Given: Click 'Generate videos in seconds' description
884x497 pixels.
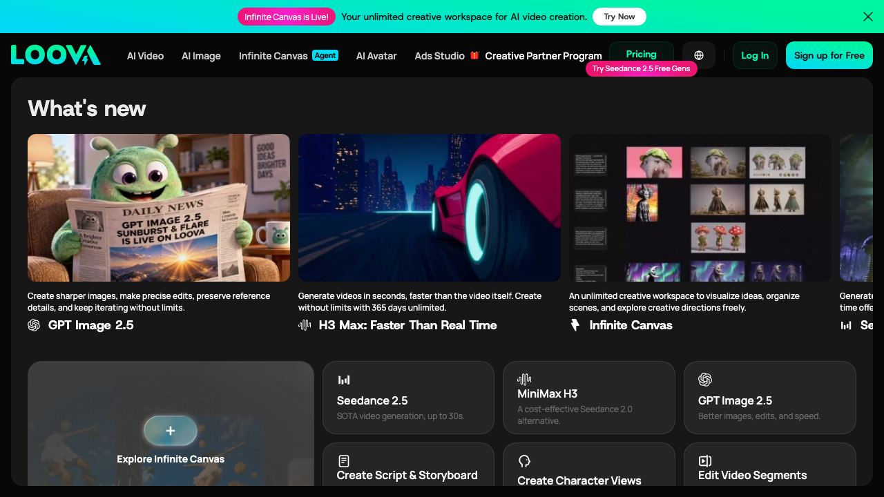Looking at the screenshot, I should tap(420, 302).
